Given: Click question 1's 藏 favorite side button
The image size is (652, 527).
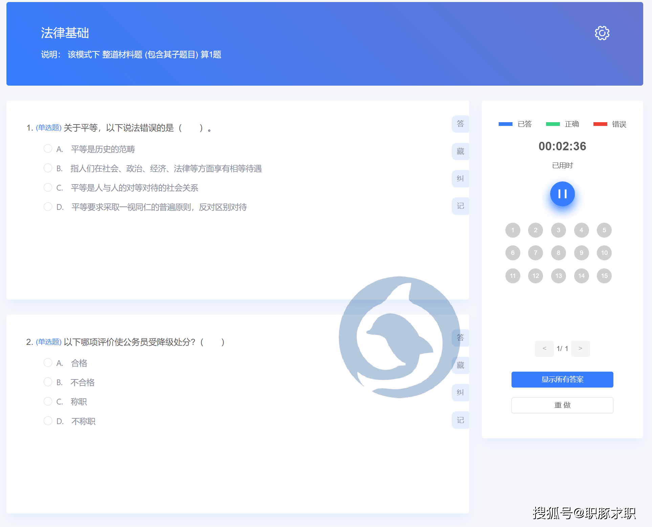Looking at the screenshot, I should (x=460, y=151).
